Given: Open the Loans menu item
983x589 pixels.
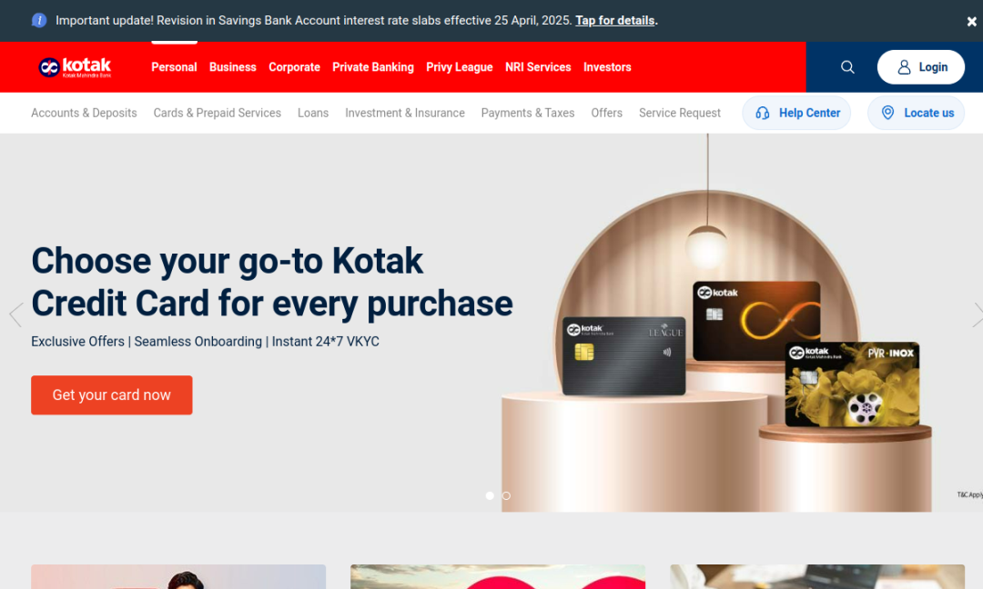Looking at the screenshot, I should coord(313,113).
